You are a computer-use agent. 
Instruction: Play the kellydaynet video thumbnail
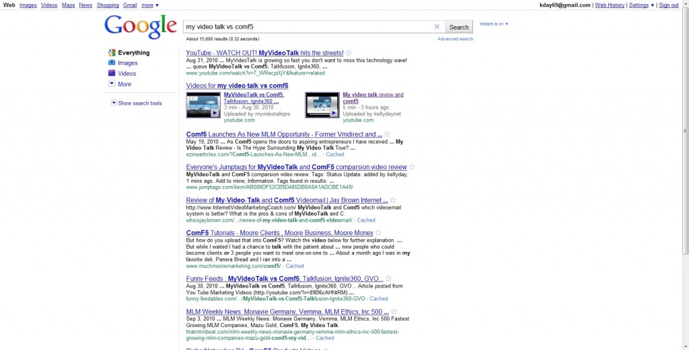coord(322,105)
